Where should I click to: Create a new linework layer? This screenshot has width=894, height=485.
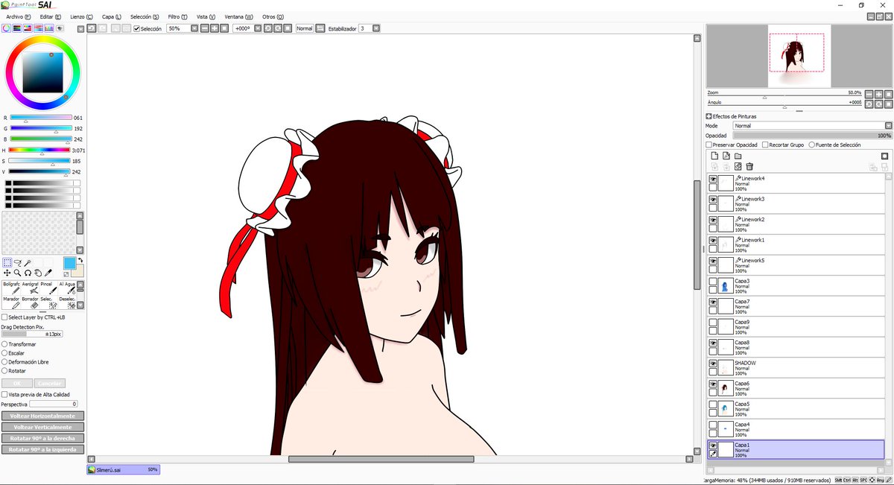coord(726,156)
